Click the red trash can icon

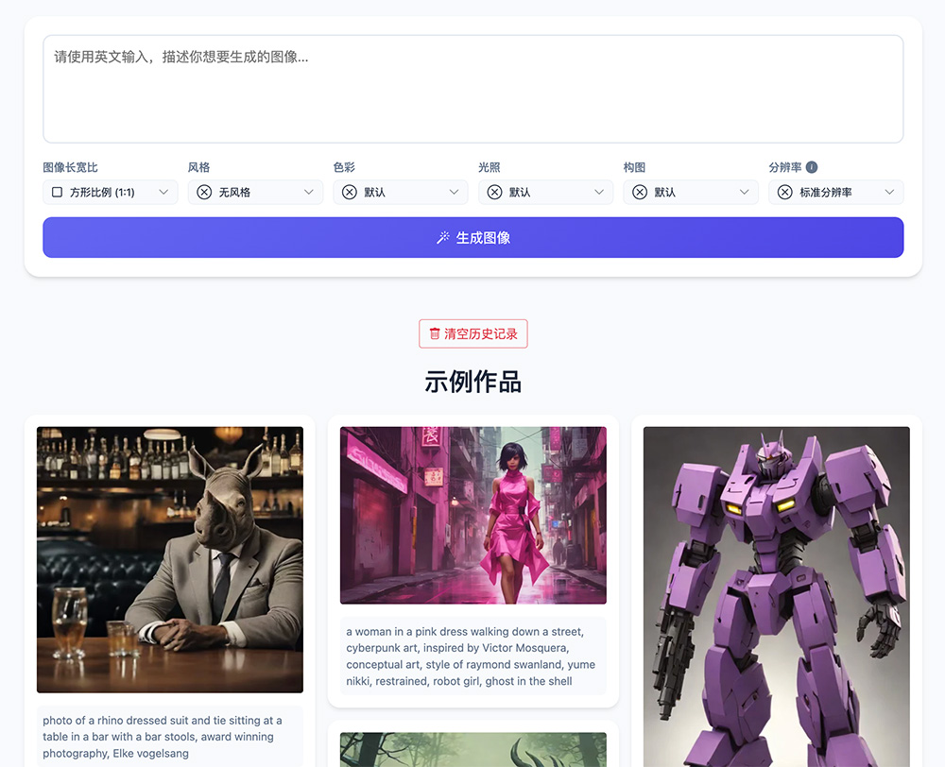pyautogui.click(x=435, y=333)
